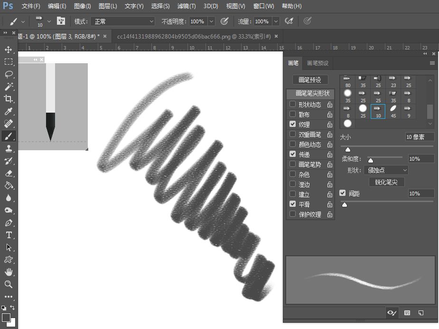Switch to the 画笔预设 tab

[317, 63]
